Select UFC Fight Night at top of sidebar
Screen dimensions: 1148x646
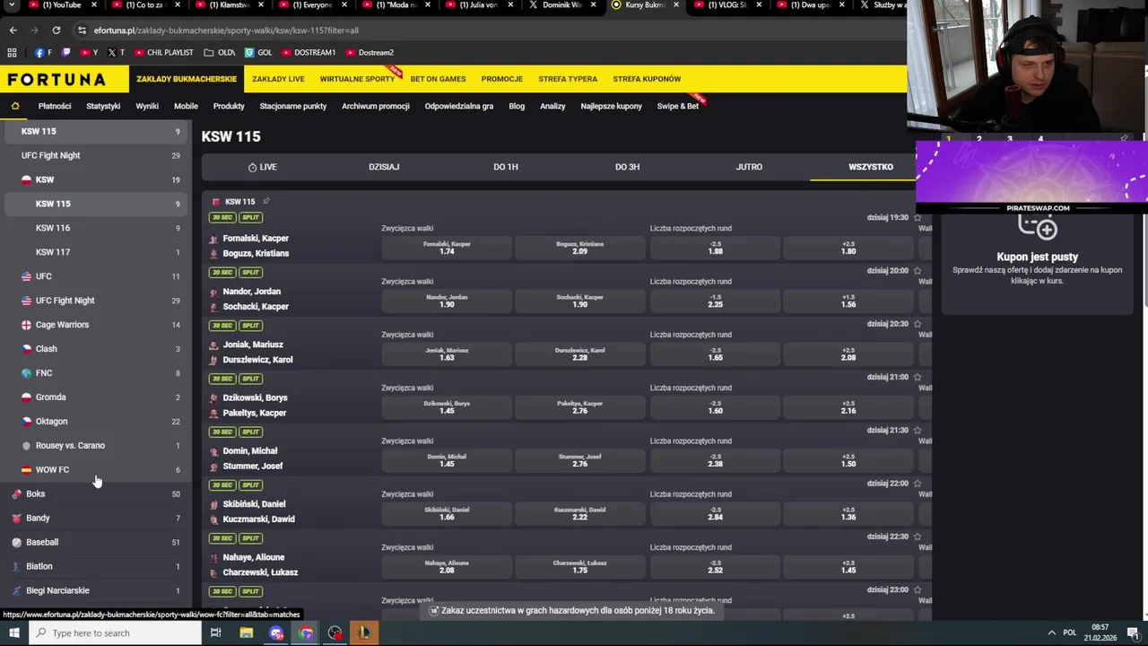(x=95, y=155)
